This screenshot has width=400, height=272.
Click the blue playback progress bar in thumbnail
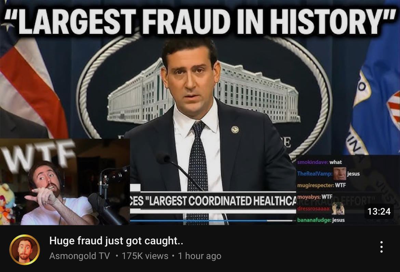pyautogui.click(x=199, y=220)
